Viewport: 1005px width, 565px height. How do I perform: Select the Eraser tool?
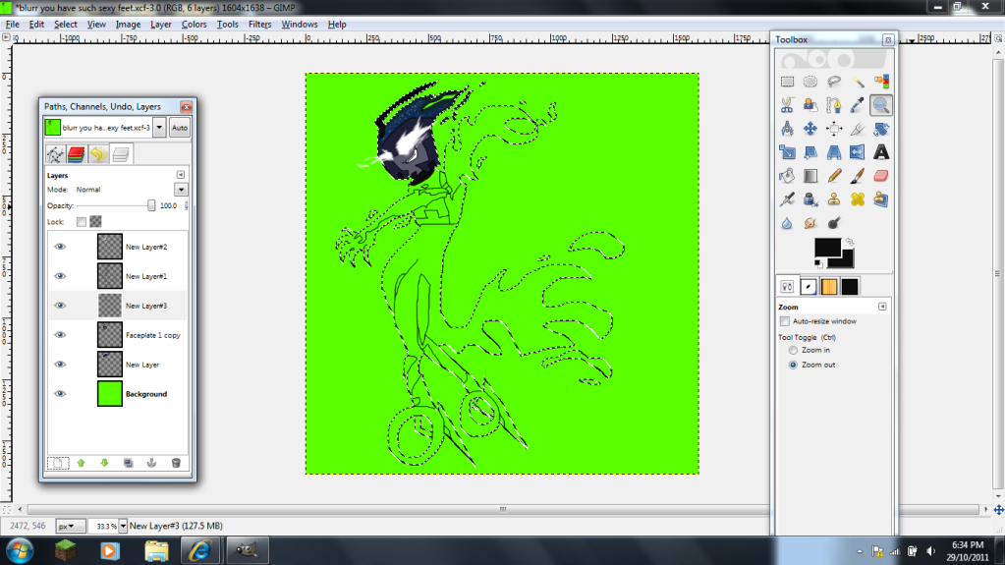[x=881, y=176]
